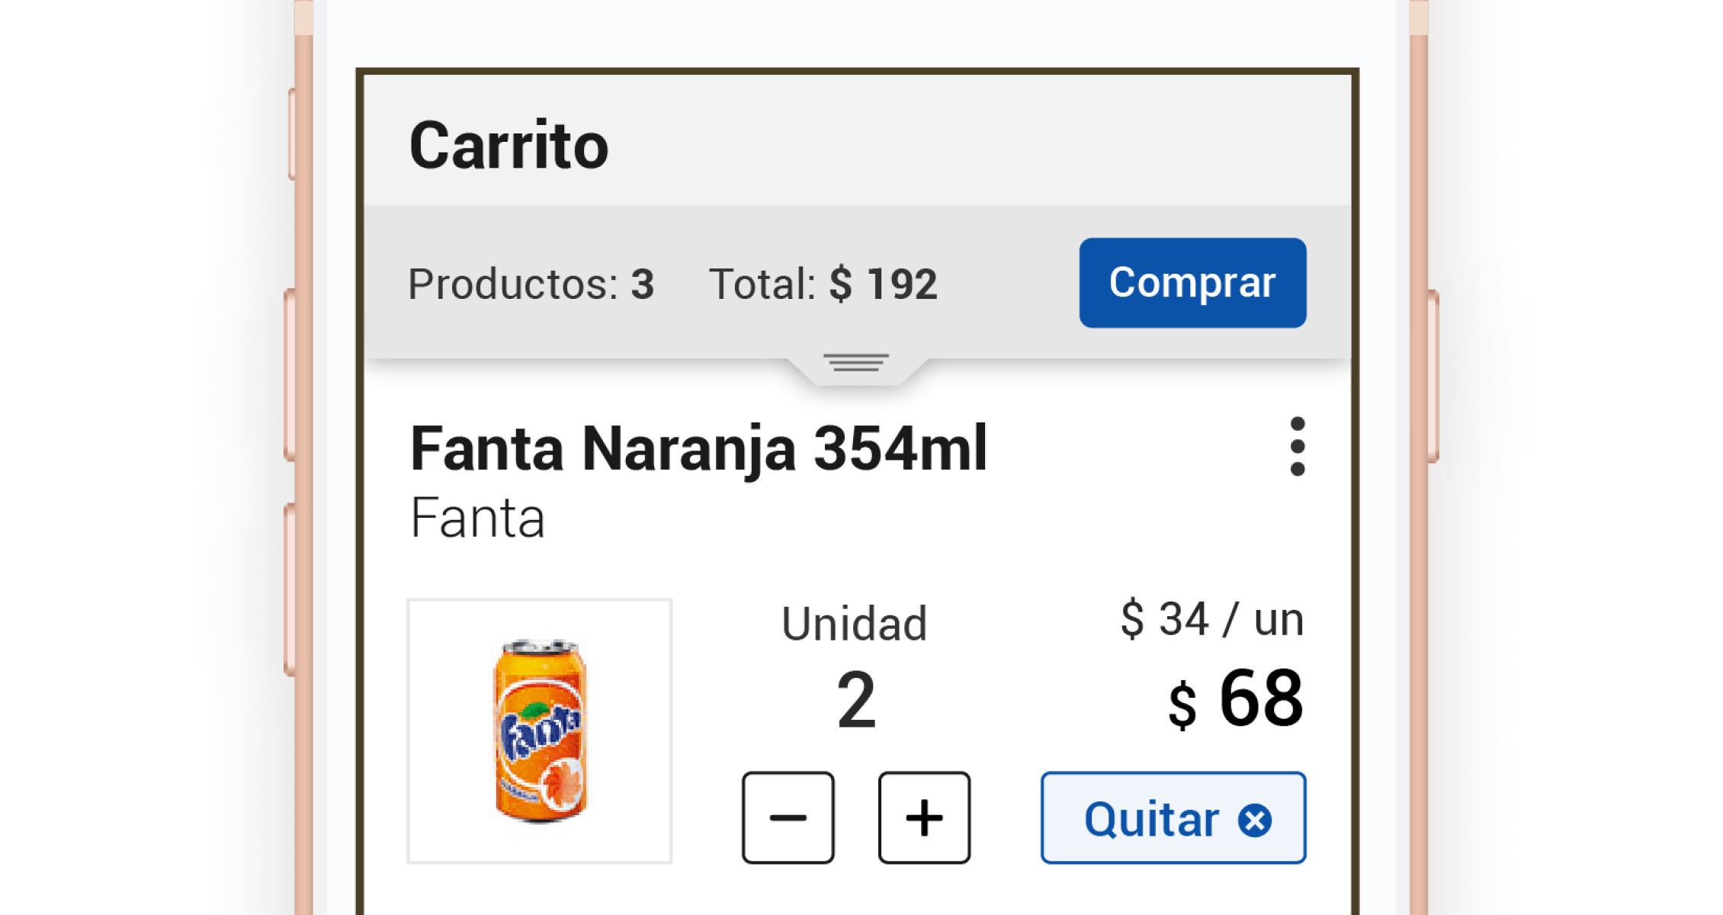Click the $ 34 / un unit price
This screenshot has height=915, width=1723.
click(x=1212, y=618)
